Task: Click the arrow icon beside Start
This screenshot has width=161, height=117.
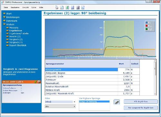Action: pos(4,14)
